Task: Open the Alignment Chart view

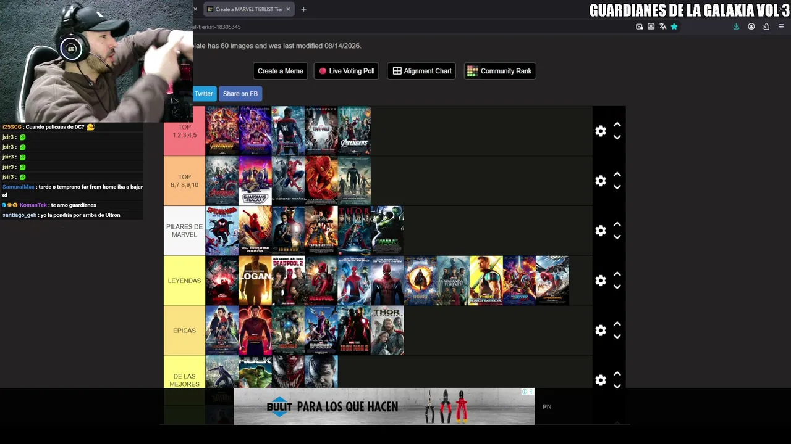Action: click(422, 71)
